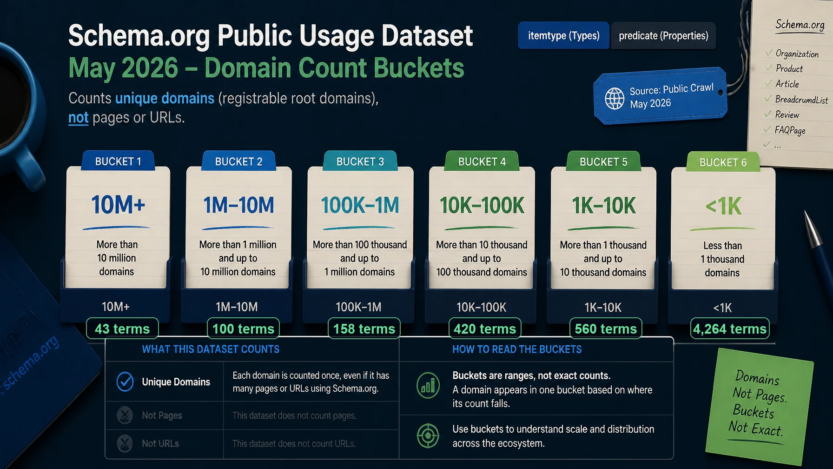The width and height of the screenshot is (833, 469).
Task: Click 'Use buckets to understand scale' text
Action: (553, 436)
